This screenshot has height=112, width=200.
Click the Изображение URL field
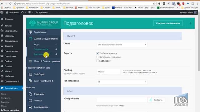122,100
